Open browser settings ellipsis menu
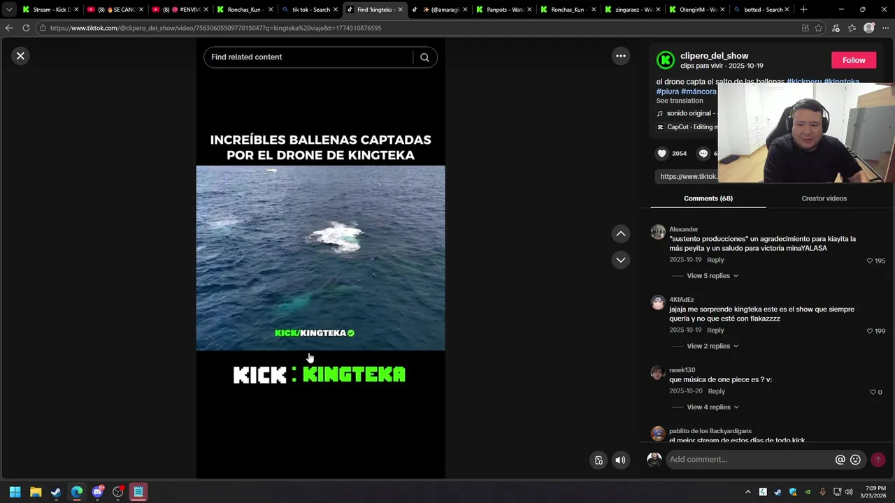The width and height of the screenshot is (895, 503). click(885, 28)
